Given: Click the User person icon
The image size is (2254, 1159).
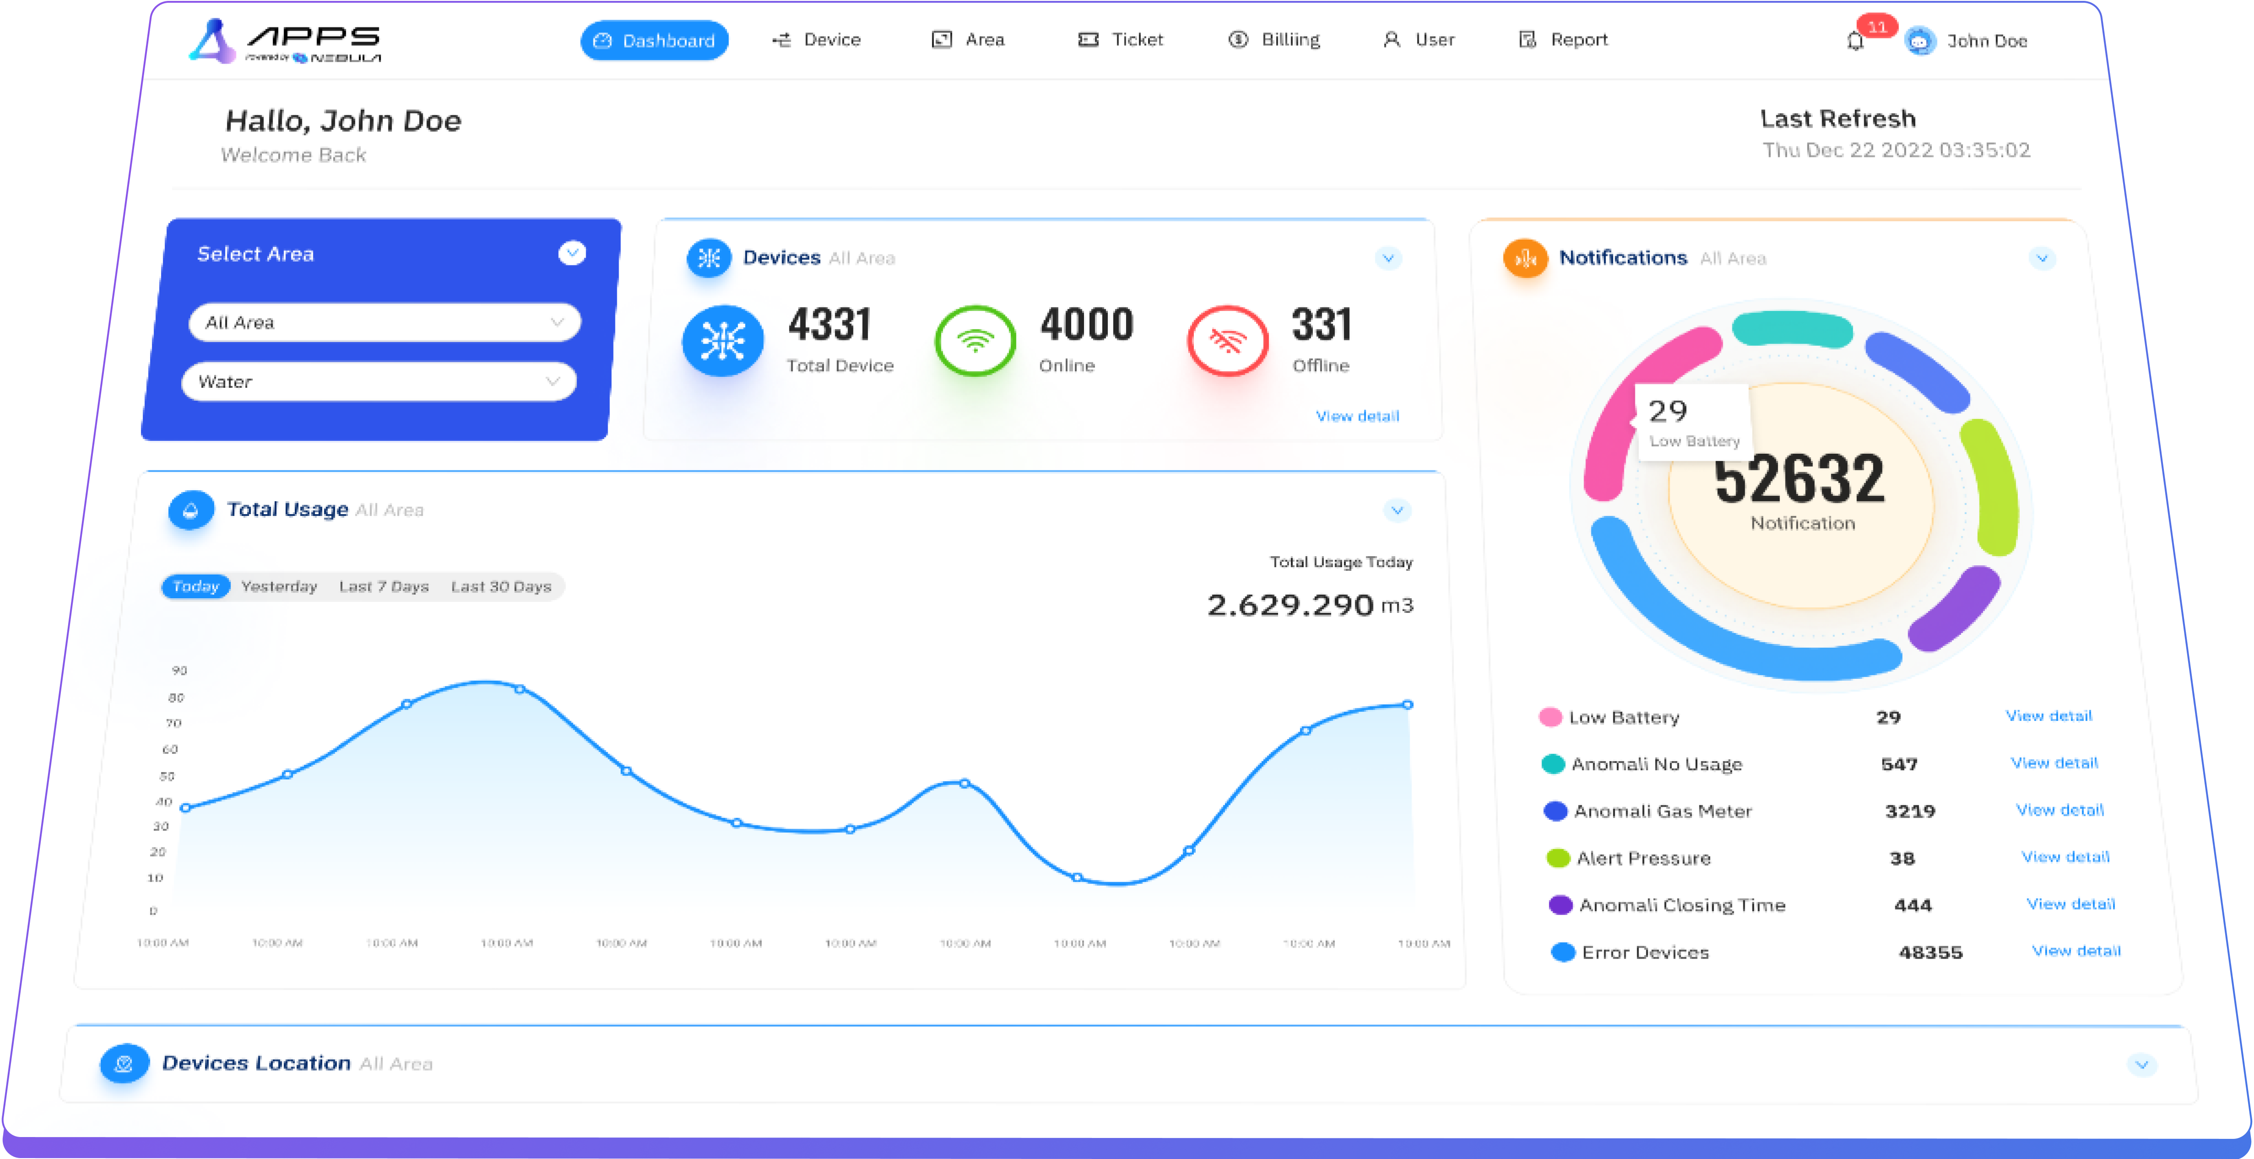Looking at the screenshot, I should click(x=1391, y=39).
